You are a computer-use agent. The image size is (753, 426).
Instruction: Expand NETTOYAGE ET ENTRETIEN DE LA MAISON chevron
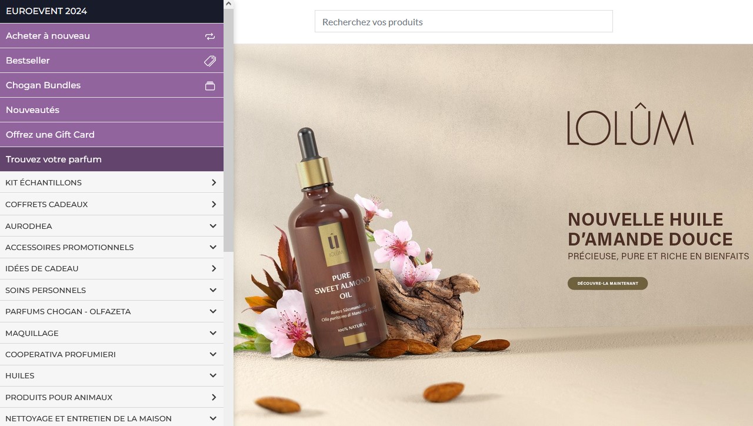pos(213,418)
